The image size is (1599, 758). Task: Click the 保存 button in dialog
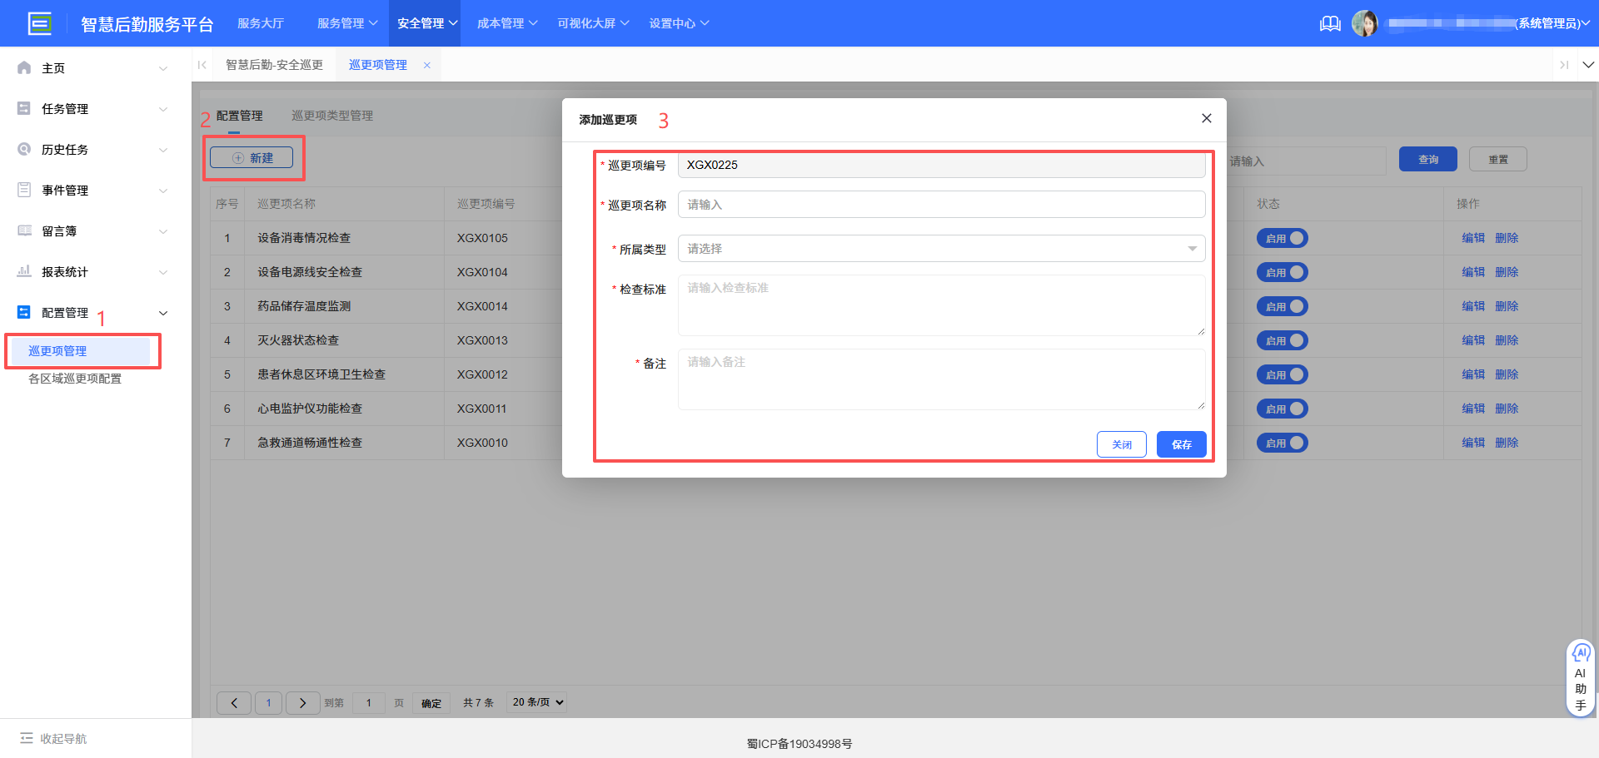click(x=1181, y=444)
